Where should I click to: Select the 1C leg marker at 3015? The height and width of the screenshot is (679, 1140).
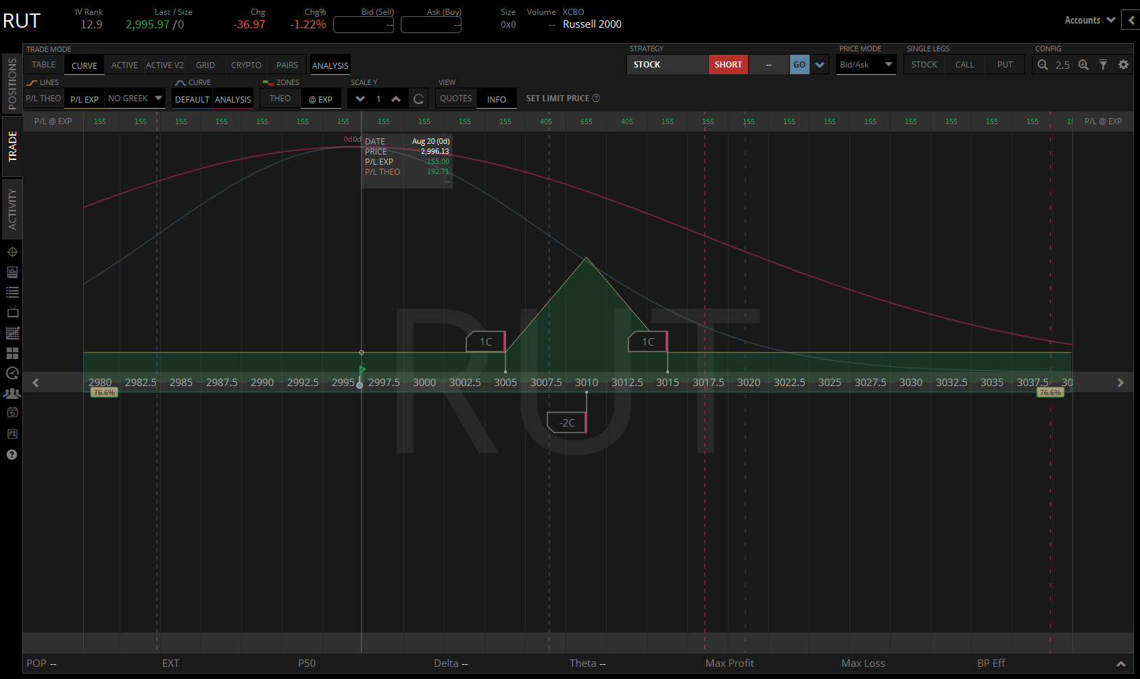648,342
